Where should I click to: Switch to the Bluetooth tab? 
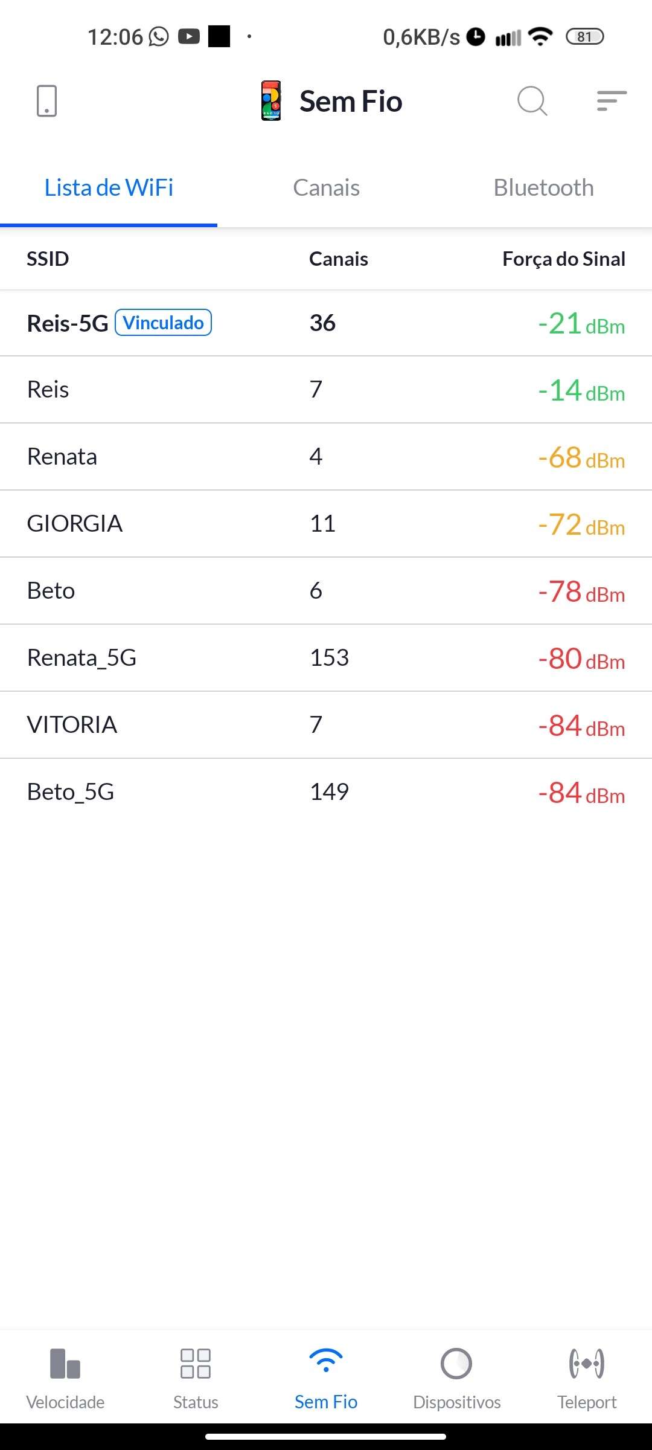pos(543,188)
